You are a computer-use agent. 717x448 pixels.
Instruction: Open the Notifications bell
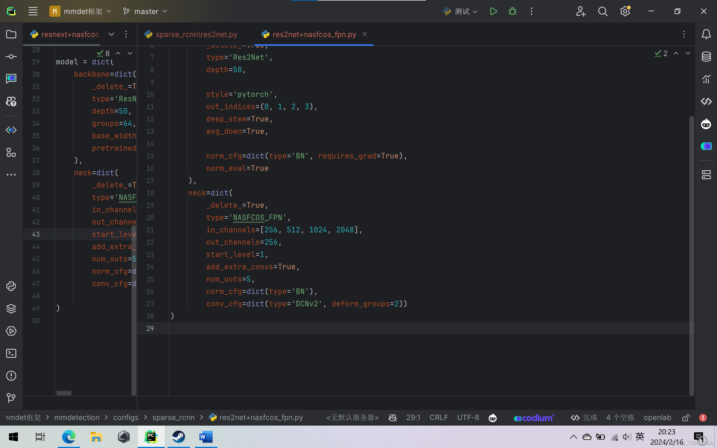706,34
